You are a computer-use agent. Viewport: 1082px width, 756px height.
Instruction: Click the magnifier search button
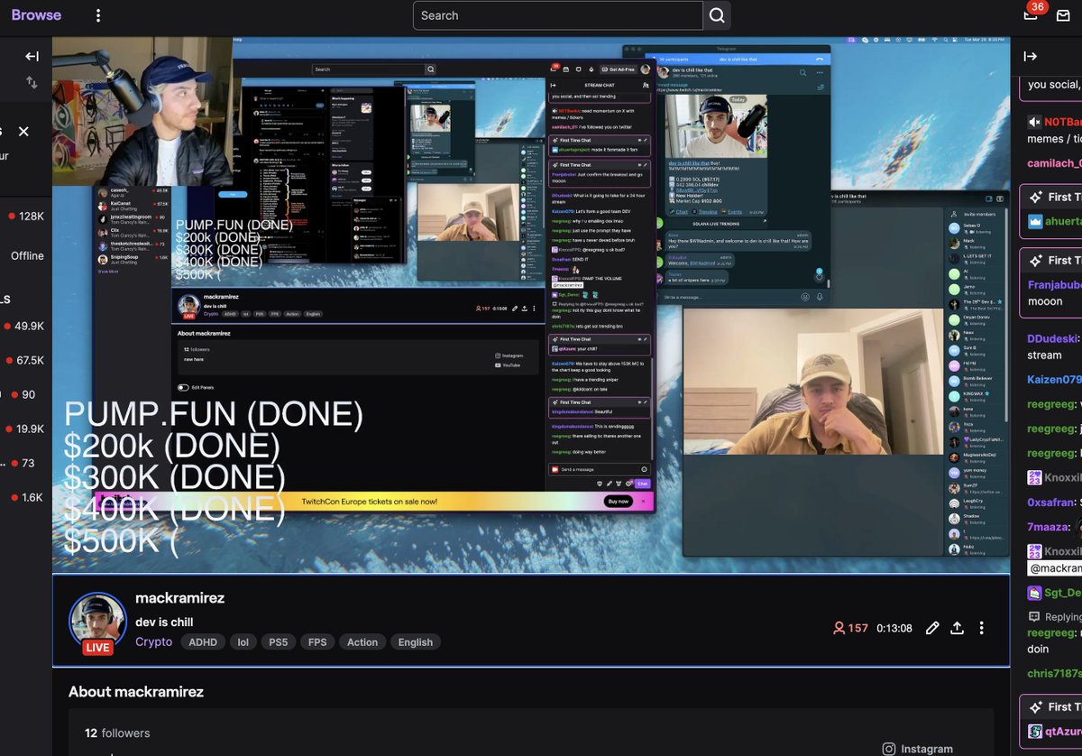(x=717, y=15)
